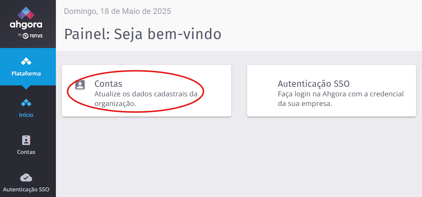The width and height of the screenshot is (422, 197).
Task: Open Contas from the sidebar label
Action: (x=26, y=152)
